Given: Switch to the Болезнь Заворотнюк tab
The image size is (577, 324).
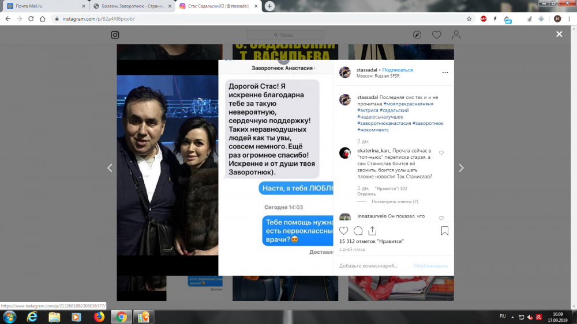Looking at the screenshot, I should (130, 6).
